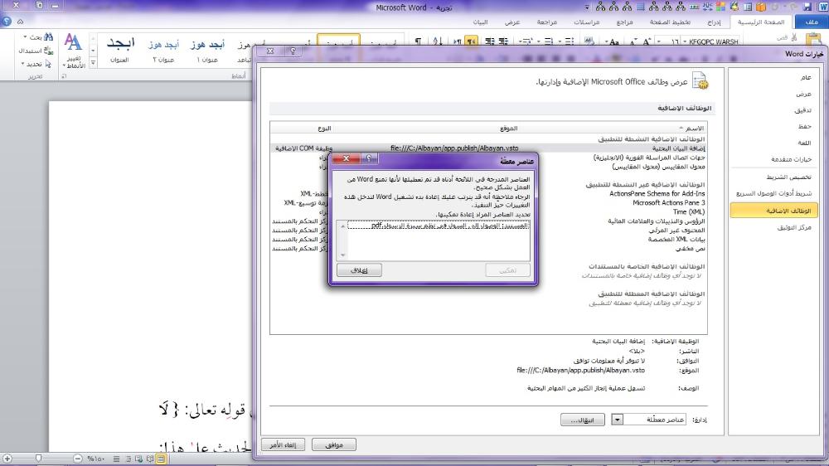
Task: Apply the العنوان title style
Action: pos(120,50)
